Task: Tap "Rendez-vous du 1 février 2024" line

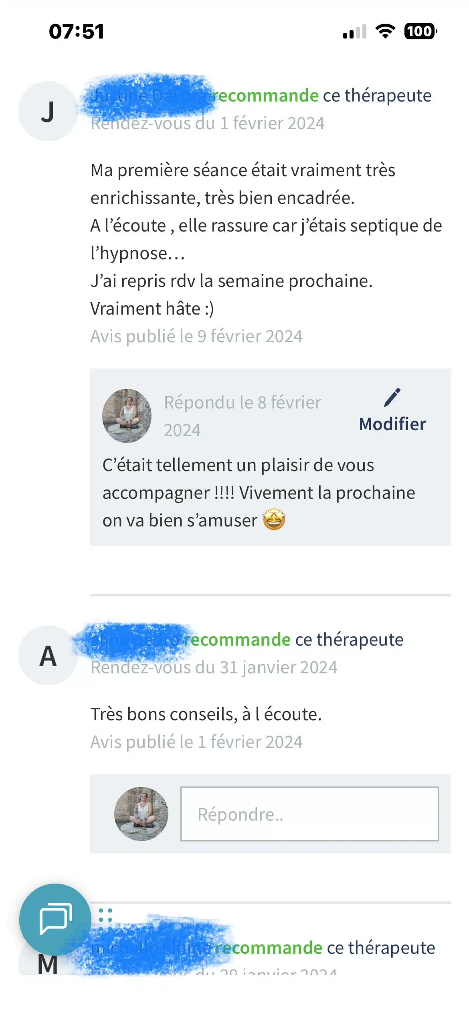Action: pyautogui.click(x=207, y=124)
